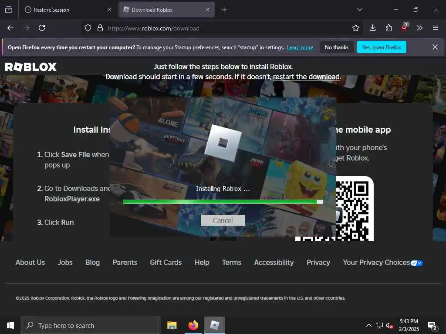Click the installing progress bar
This screenshot has width=446, height=334.
pos(223,202)
